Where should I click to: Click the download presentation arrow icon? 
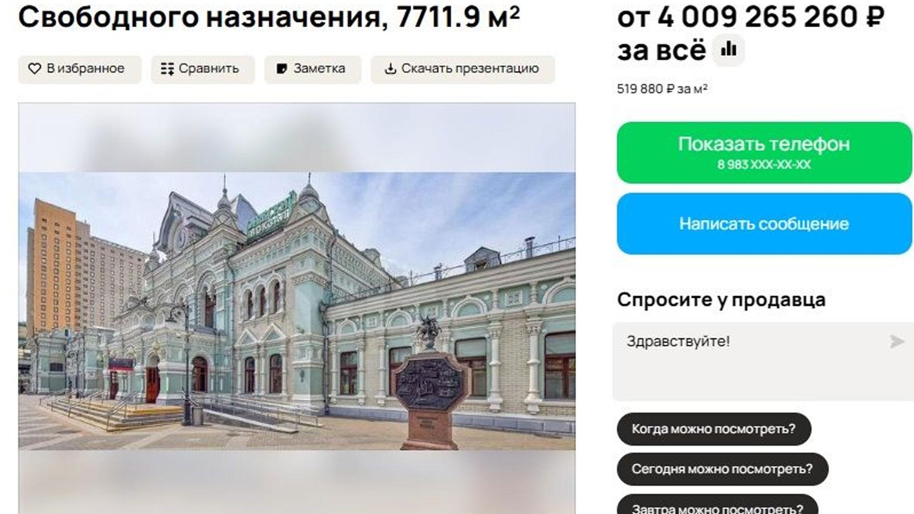click(x=390, y=69)
